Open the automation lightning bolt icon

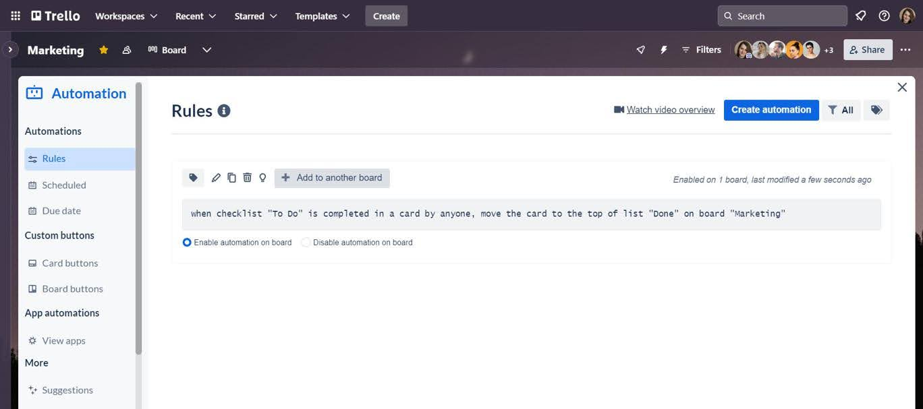pos(663,50)
